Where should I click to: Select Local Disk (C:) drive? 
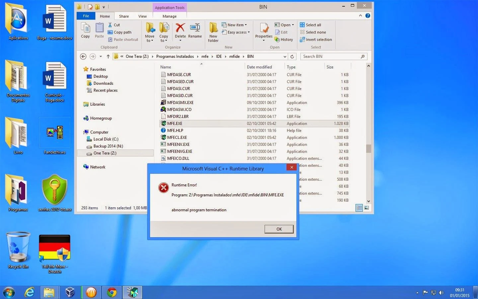coord(103,139)
